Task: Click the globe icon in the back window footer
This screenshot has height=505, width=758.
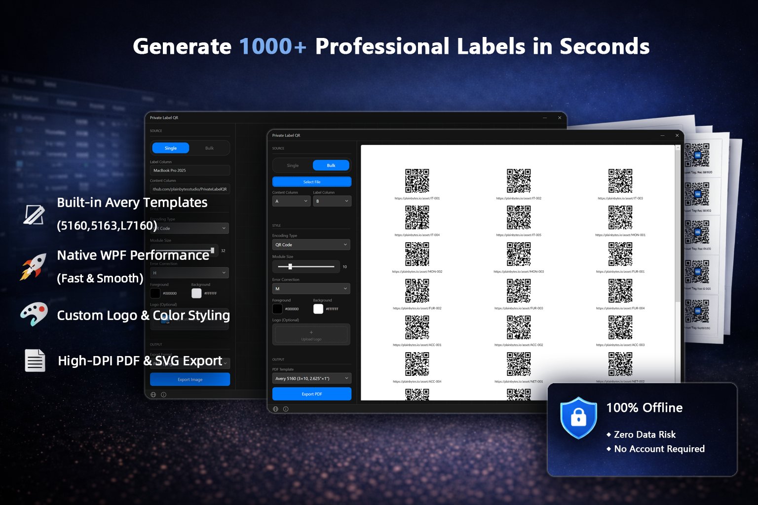Action: pyautogui.click(x=153, y=395)
